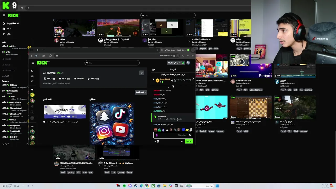This screenshot has height=189, width=336.
Task: Open profile avatar in front window header
Action: click(188, 63)
